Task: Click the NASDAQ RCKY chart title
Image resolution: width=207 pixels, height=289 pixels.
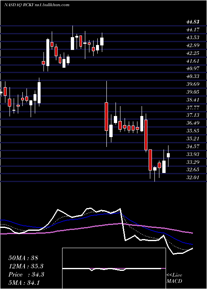Action: [37, 5]
